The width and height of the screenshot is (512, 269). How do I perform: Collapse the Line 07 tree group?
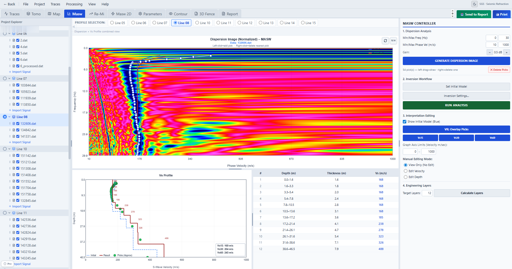pyautogui.click(x=9, y=79)
